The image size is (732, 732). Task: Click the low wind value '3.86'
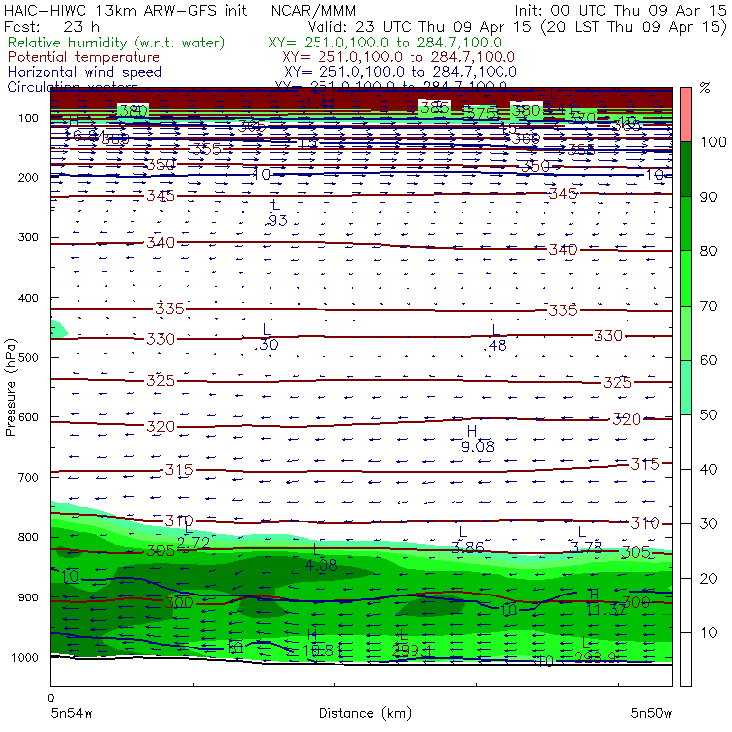pos(467,547)
